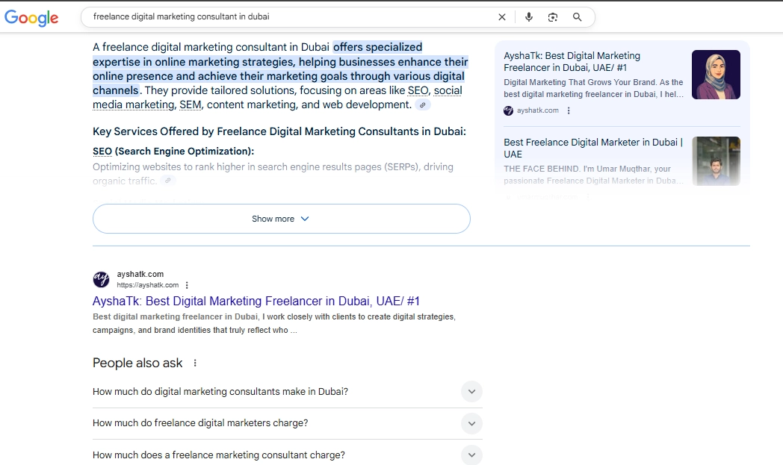Expand 'How much do digital marketing consultants make in Dubai?'
This screenshot has width=783, height=465.
click(287, 392)
